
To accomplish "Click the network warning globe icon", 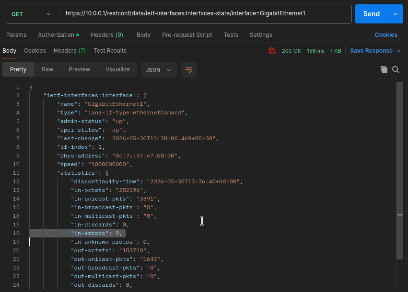I will (x=272, y=51).
